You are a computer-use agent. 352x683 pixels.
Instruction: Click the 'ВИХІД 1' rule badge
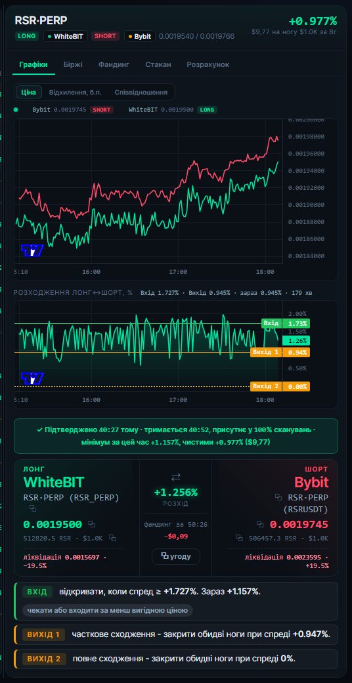43,634
